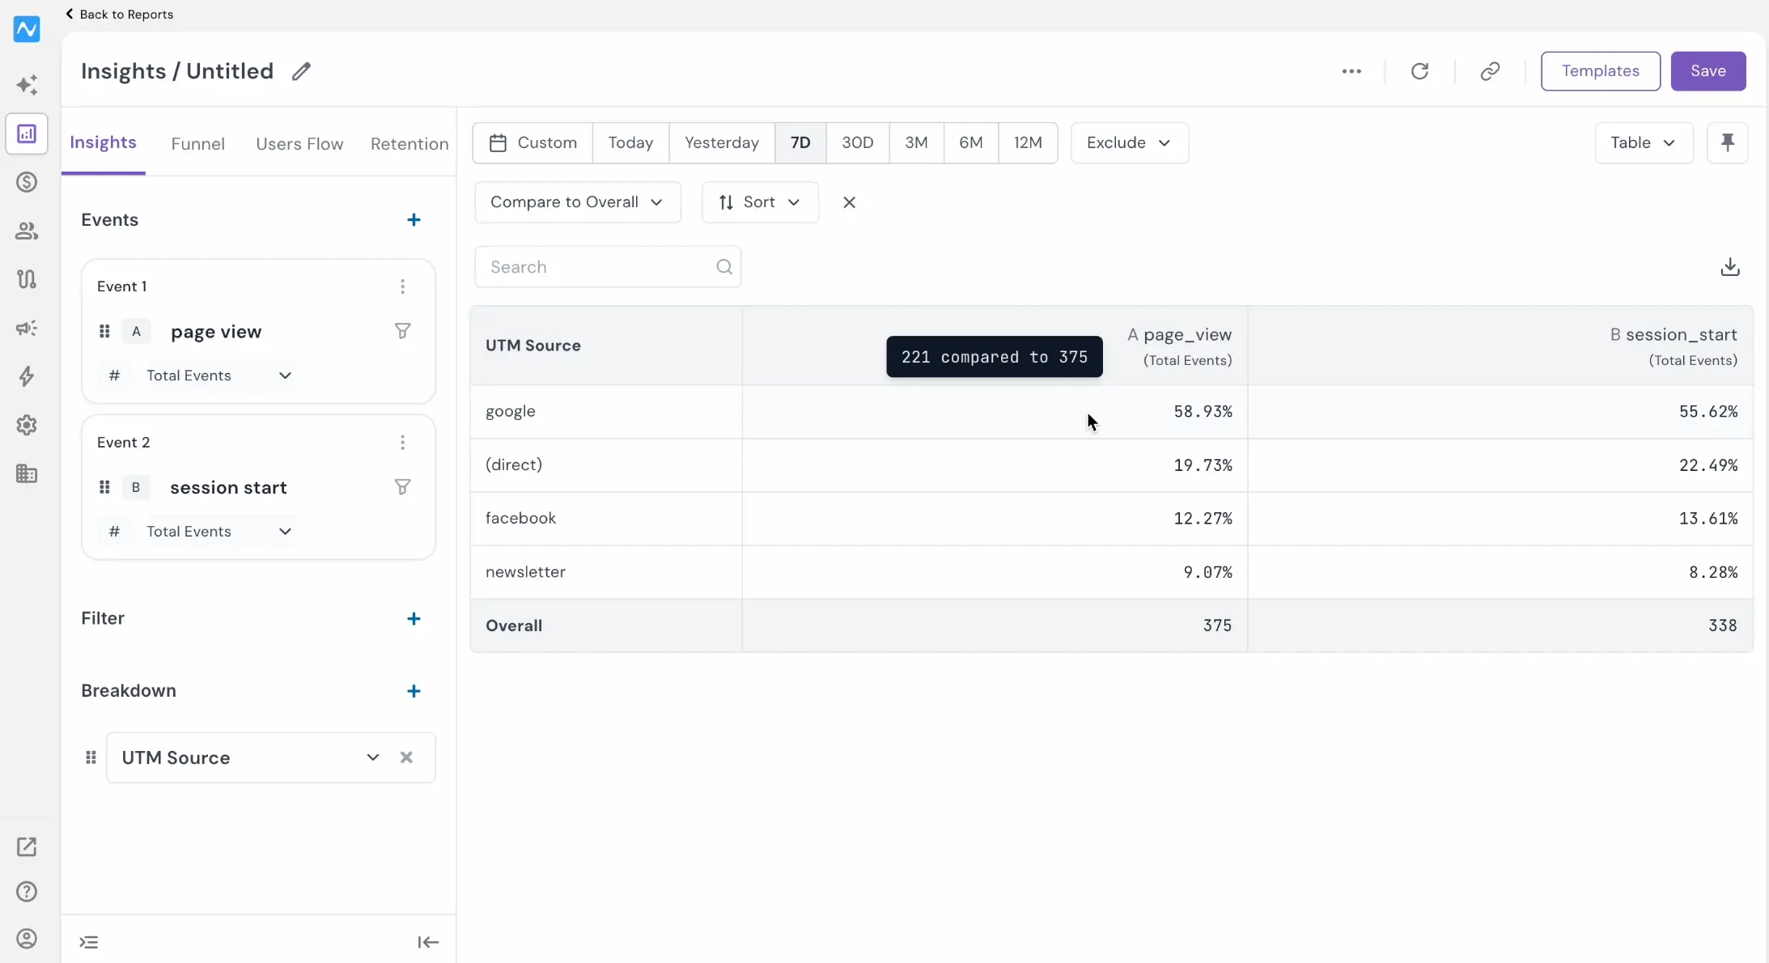Download the table data
The height and width of the screenshot is (963, 1769).
[x=1730, y=267]
